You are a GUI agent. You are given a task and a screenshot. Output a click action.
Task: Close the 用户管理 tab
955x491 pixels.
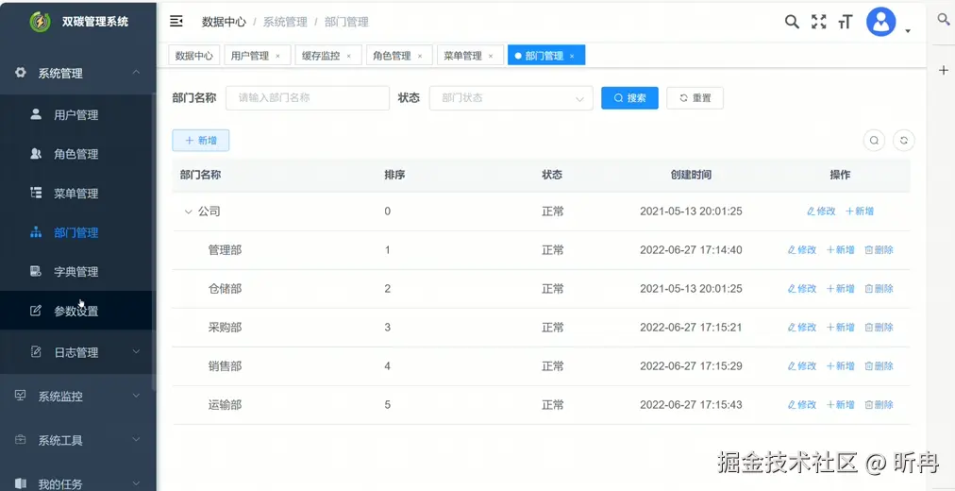(277, 56)
